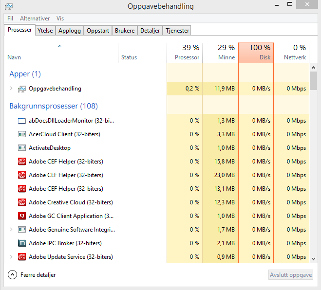Click the scrollbar up arrow

313,68
